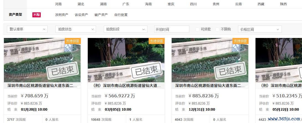Click end time 12月31日 10:00
The height and width of the screenshot is (123, 302).
click(202, 110)
